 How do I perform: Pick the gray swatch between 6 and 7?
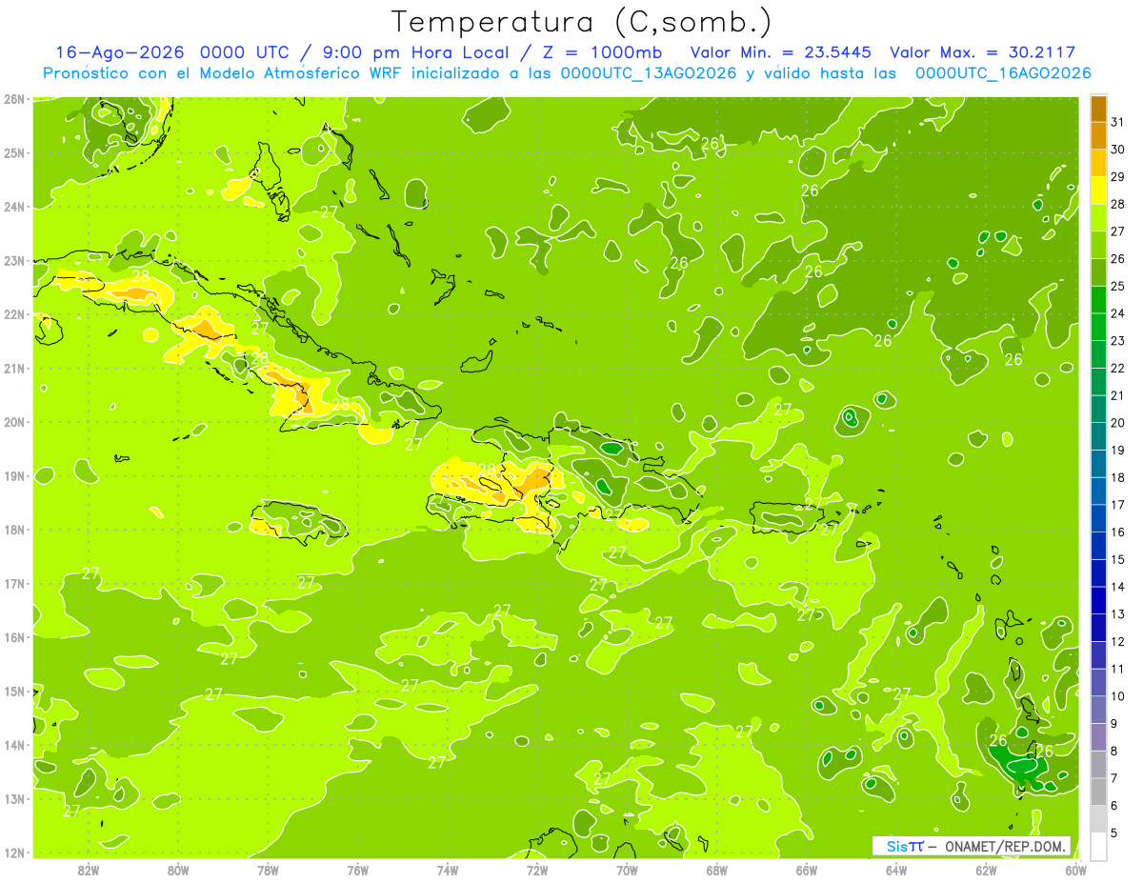(x=1098, y=792)
